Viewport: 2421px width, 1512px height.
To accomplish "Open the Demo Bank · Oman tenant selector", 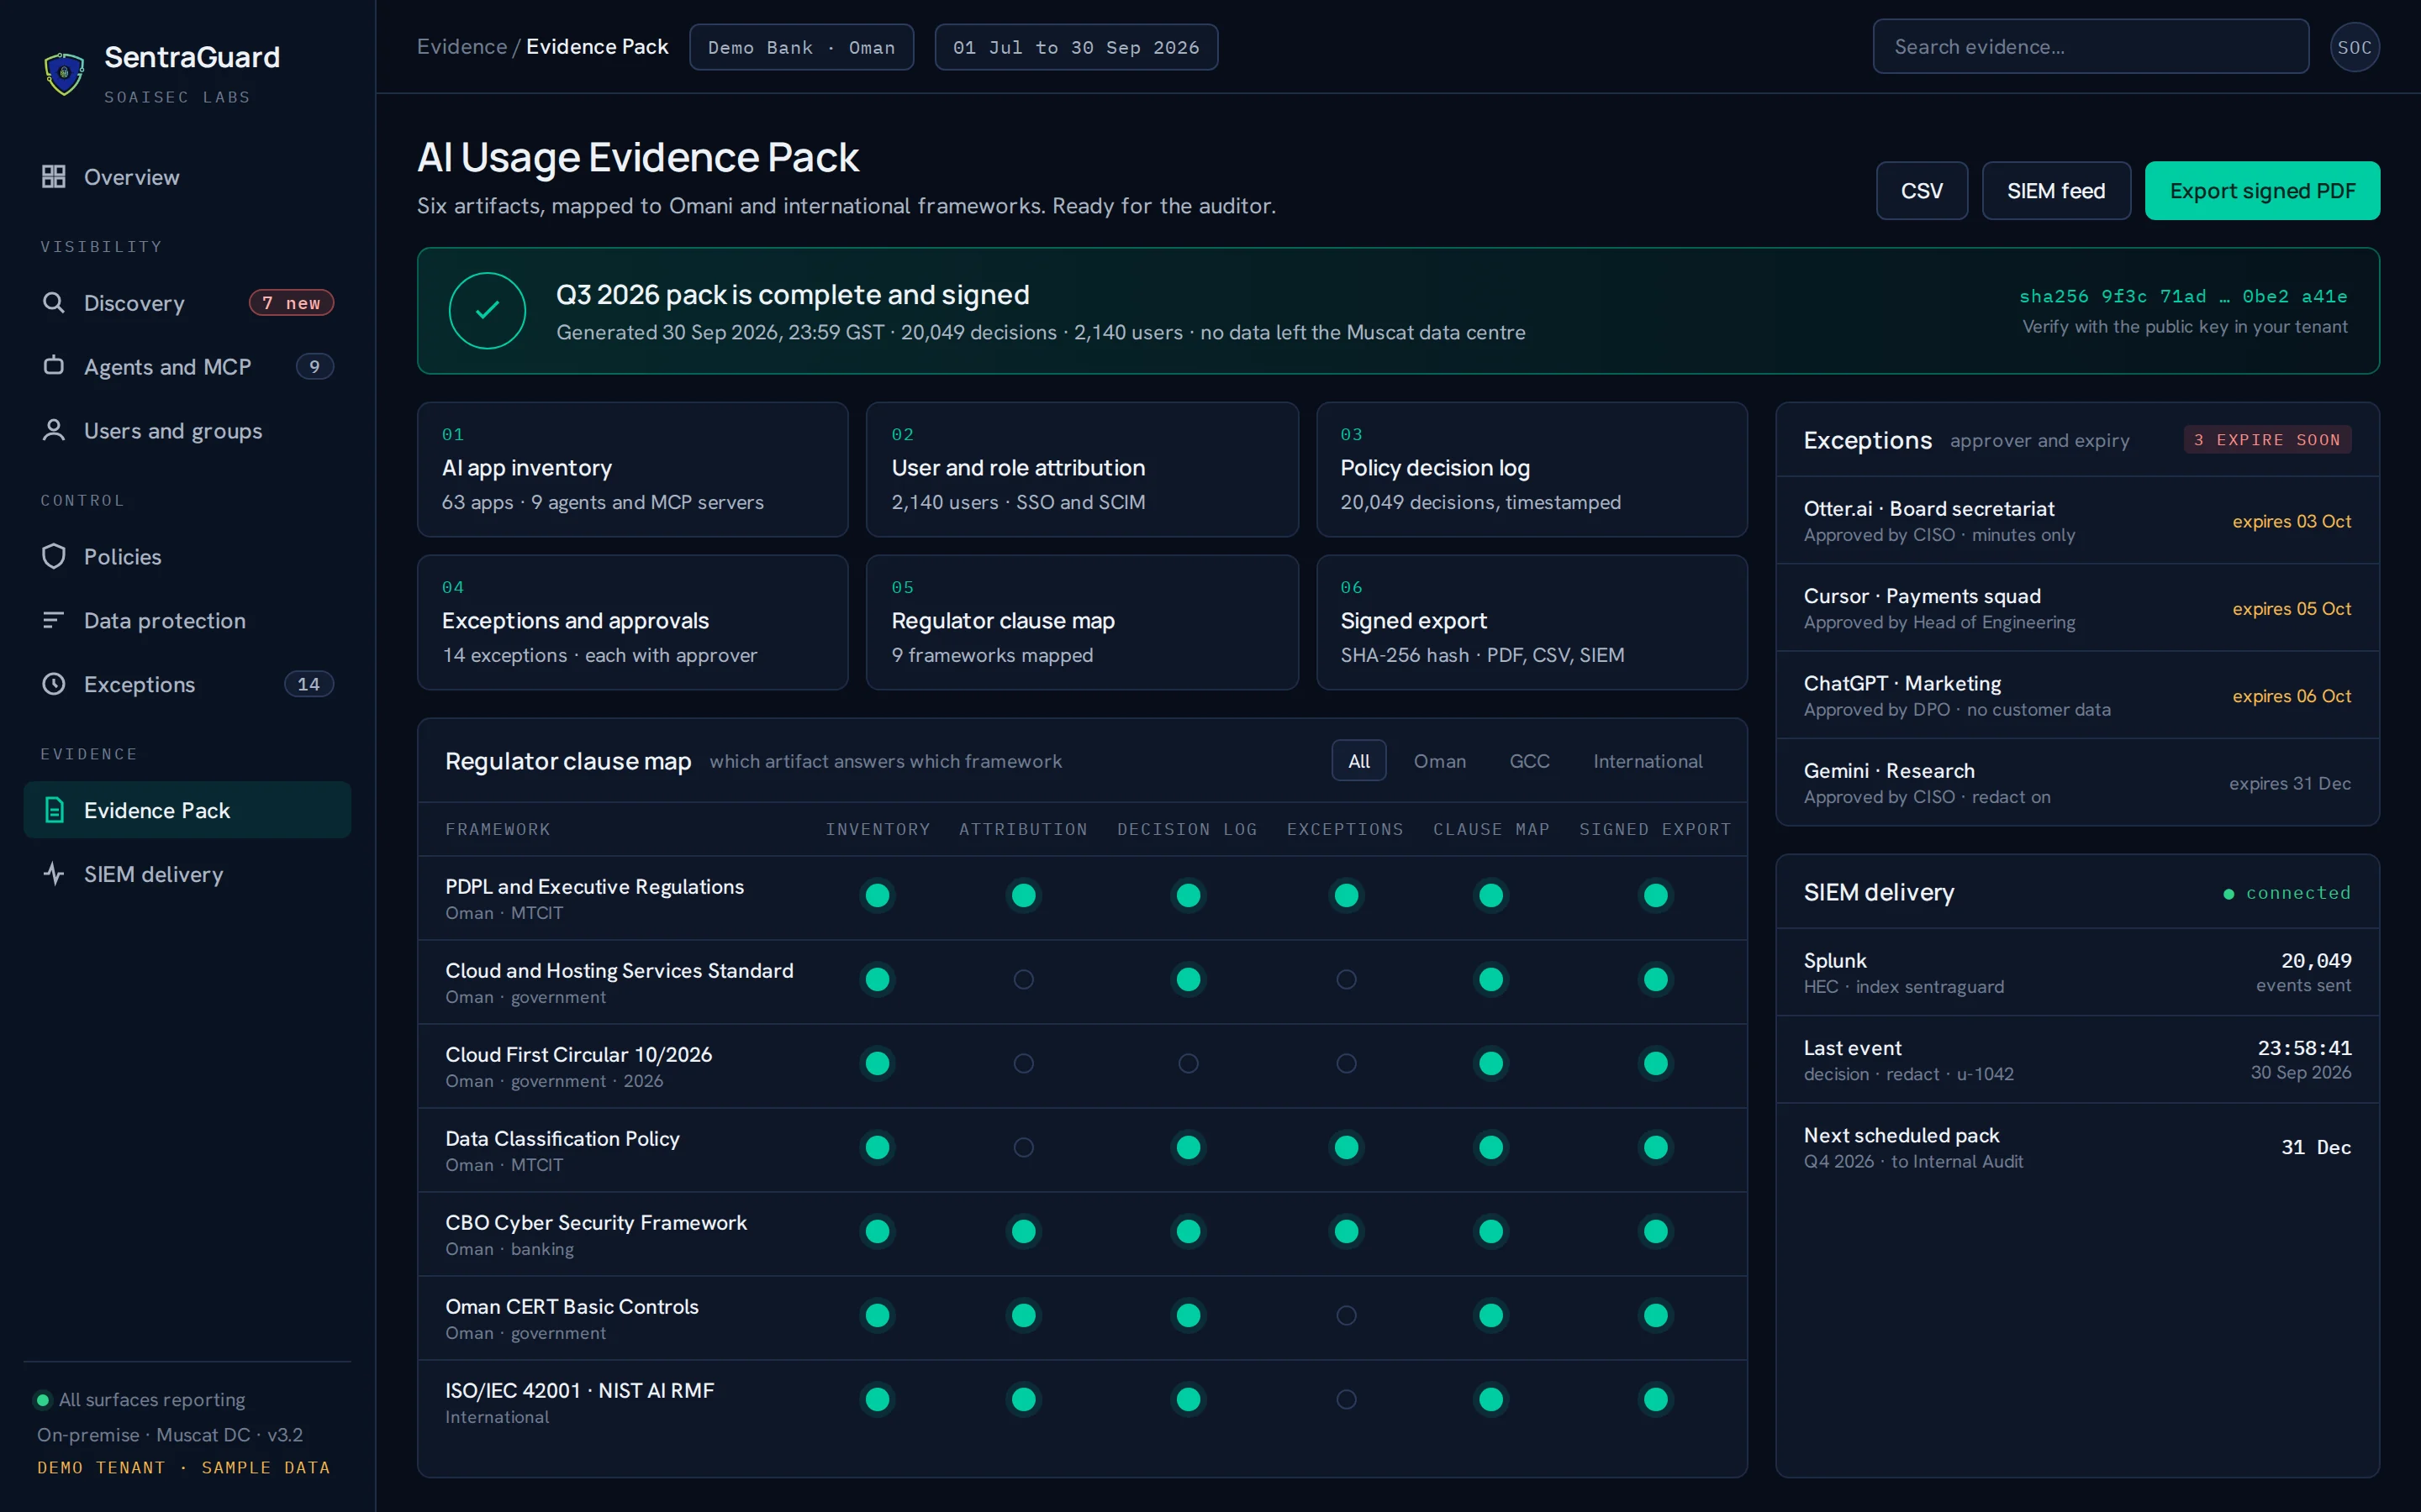I will click(x=801, y=47).
